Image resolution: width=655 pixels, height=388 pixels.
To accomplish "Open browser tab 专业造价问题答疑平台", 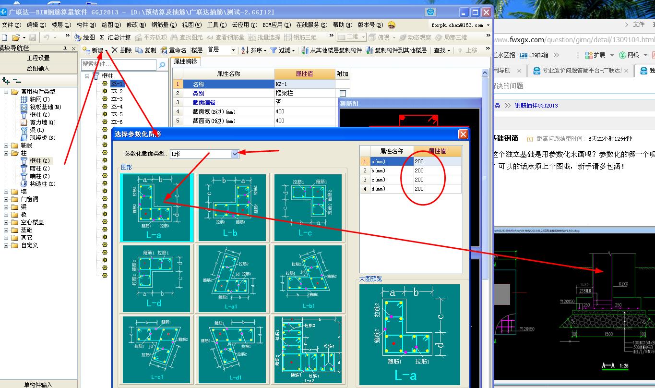I will point(581,71).
